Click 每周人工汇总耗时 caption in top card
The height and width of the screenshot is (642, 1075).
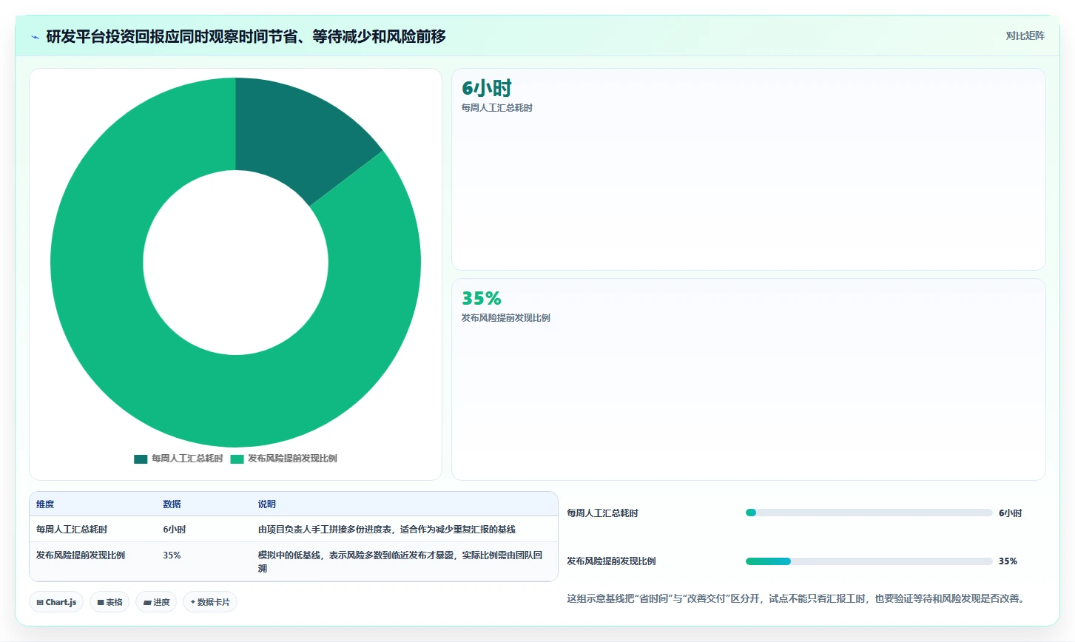click(497, 108)
